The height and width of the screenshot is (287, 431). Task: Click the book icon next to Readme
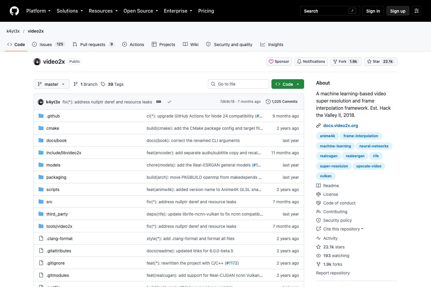318,186
